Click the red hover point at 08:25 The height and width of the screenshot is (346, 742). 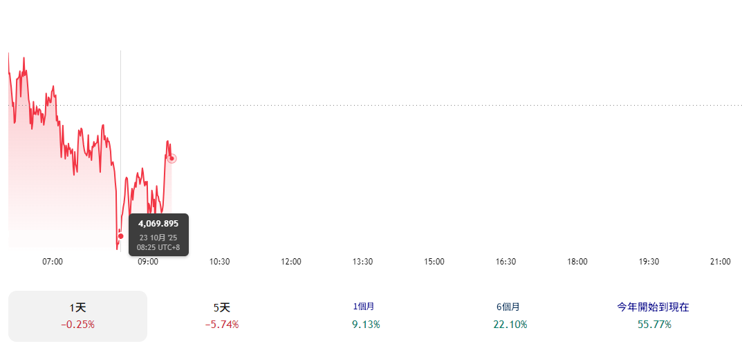[x=120, y=236]
